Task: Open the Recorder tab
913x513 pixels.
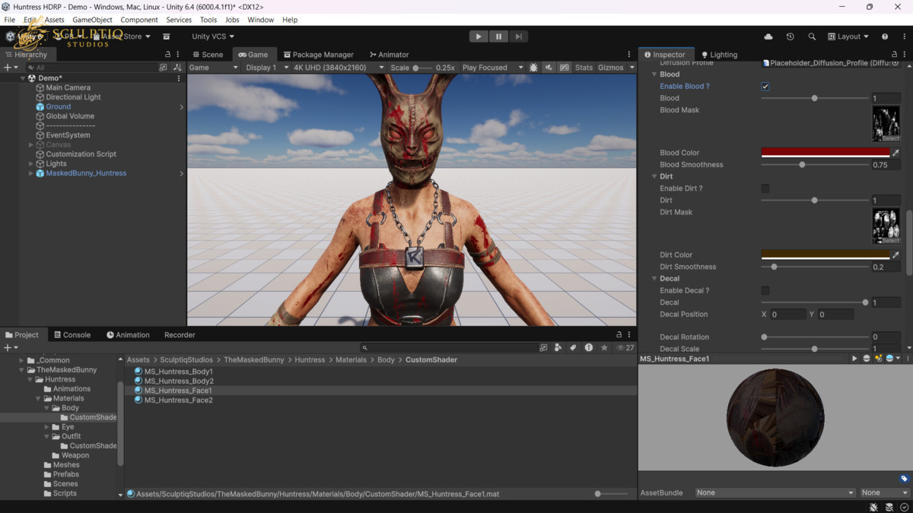Action: 180,334
